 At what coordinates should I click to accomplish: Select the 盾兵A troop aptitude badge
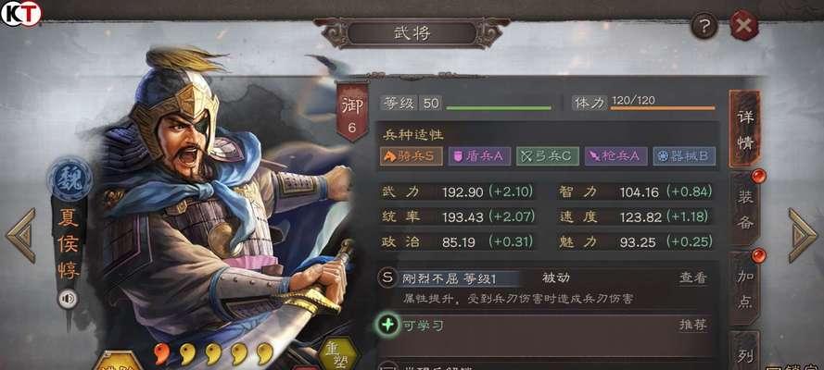(479, 156)
